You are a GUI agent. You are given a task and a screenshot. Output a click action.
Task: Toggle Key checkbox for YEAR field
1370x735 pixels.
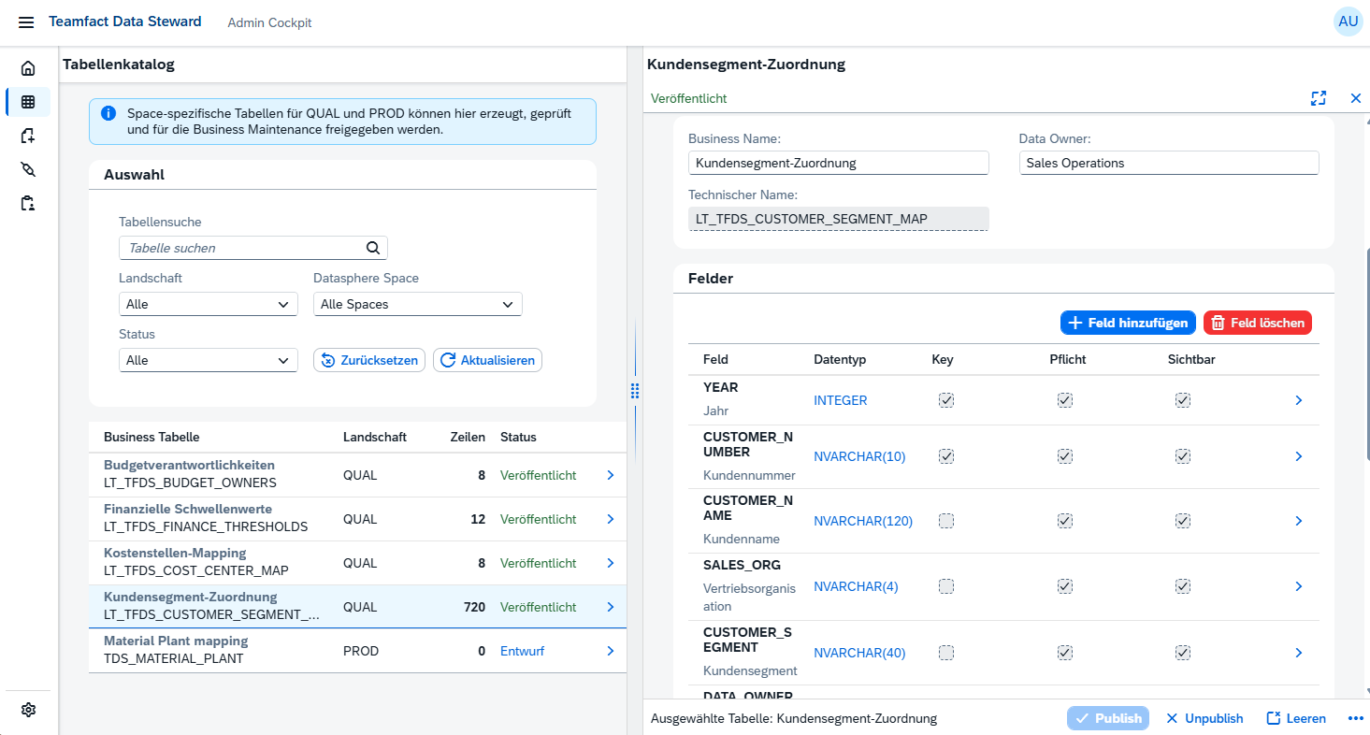coord(945,400)
